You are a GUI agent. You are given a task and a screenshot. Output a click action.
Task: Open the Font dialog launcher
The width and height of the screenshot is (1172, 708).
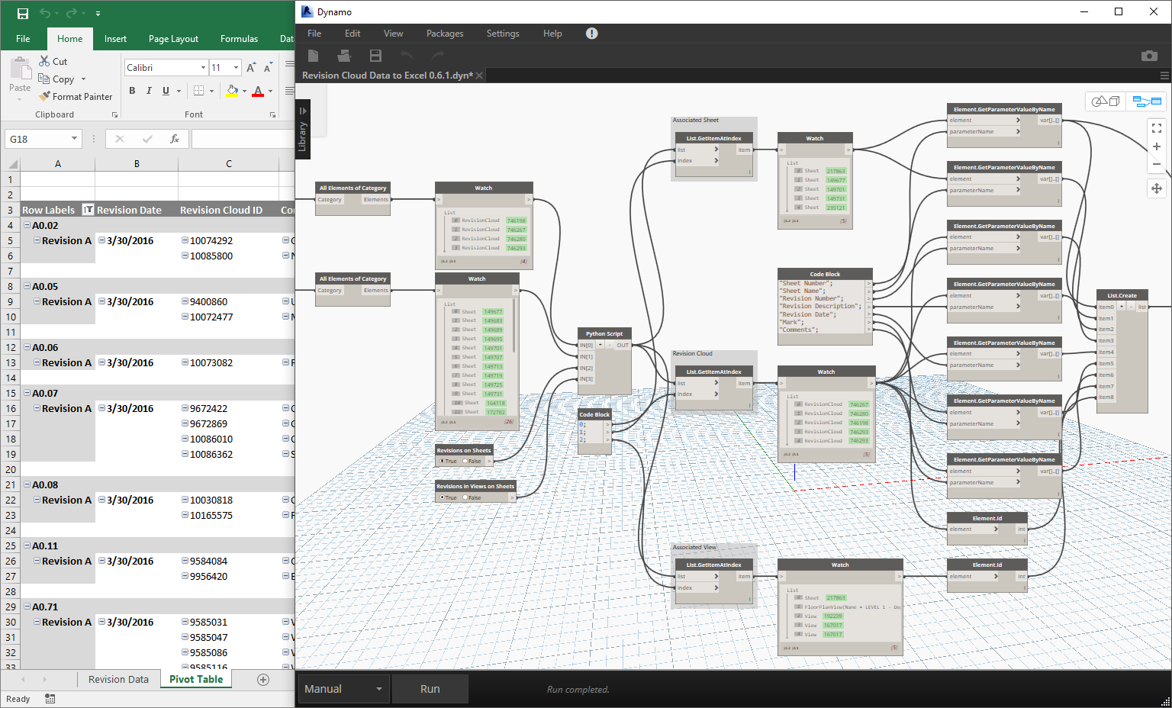(x=272, y=115)
